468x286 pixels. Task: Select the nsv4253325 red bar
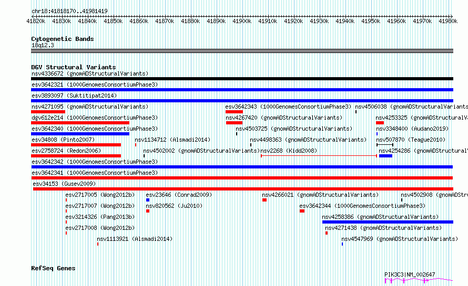click(380, 123)
